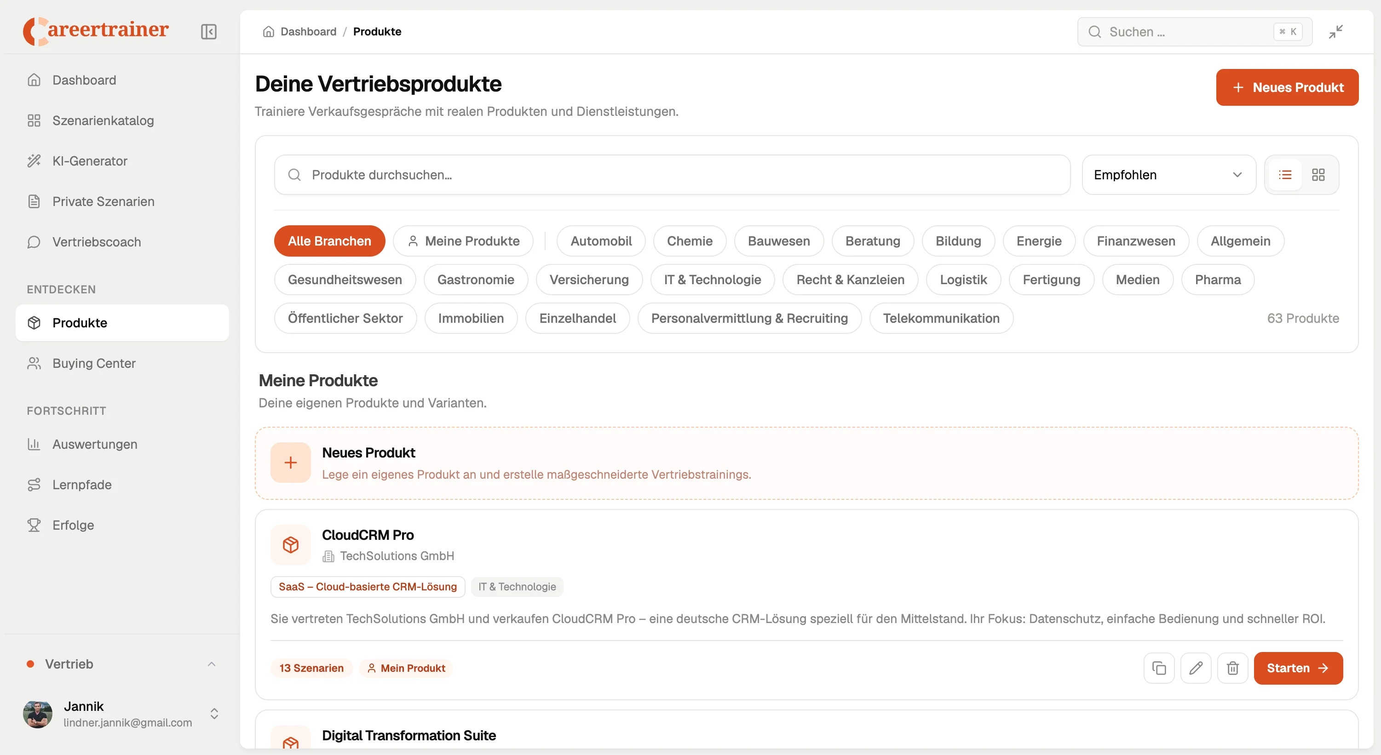Click the plus tile for Neues Produkt

291,463
